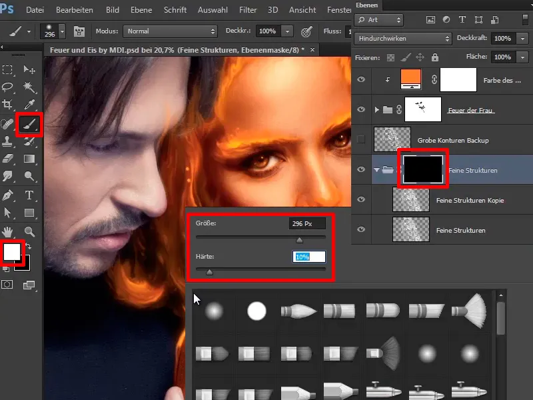Select the Eyedropper tool
This screenshot has height=400, width=533.
click(29, 104)
